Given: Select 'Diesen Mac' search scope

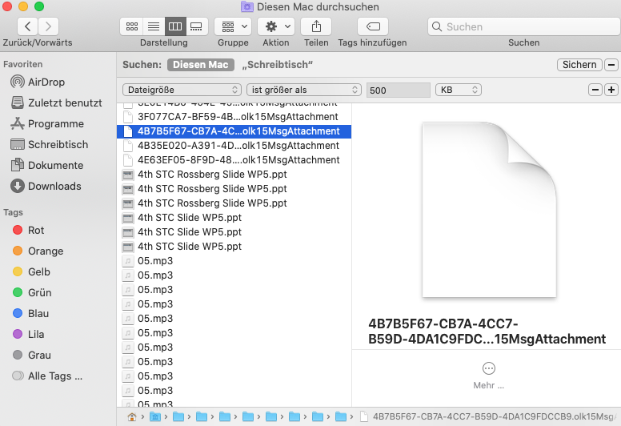Looking at the screenshot, I should tap(200, 65).
